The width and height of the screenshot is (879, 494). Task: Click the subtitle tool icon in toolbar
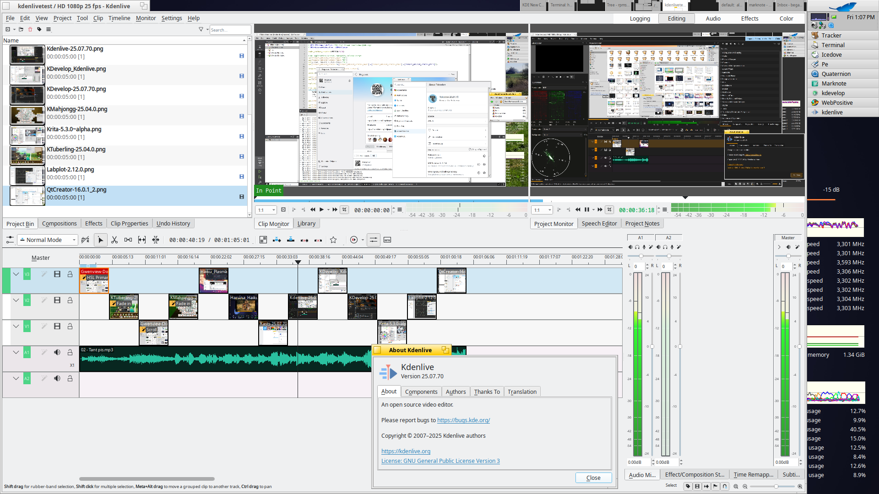click(387, 240)
